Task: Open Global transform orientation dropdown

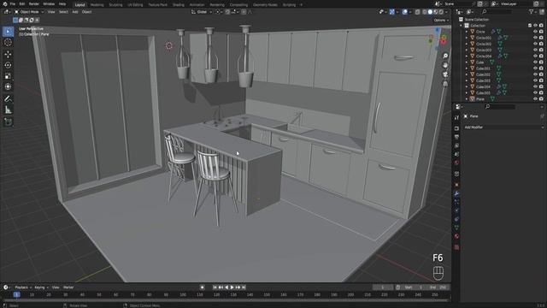Action: point(202,12)
